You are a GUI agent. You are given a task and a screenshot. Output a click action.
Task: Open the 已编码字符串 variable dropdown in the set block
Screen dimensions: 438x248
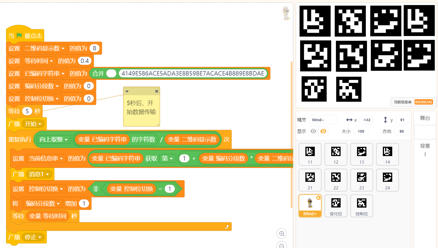pos(45,73)
